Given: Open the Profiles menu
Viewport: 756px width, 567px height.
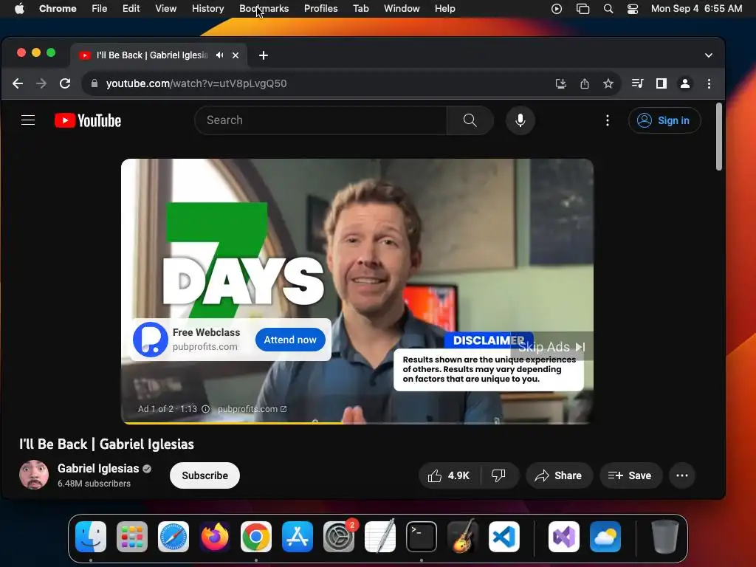Looking at the screenshot, I should coord(320,9).
